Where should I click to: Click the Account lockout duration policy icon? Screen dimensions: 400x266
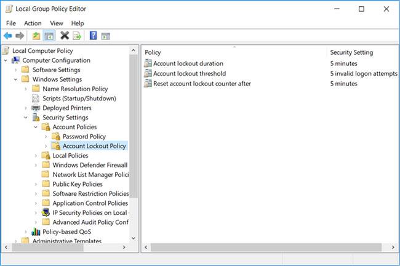coord(148,63)
